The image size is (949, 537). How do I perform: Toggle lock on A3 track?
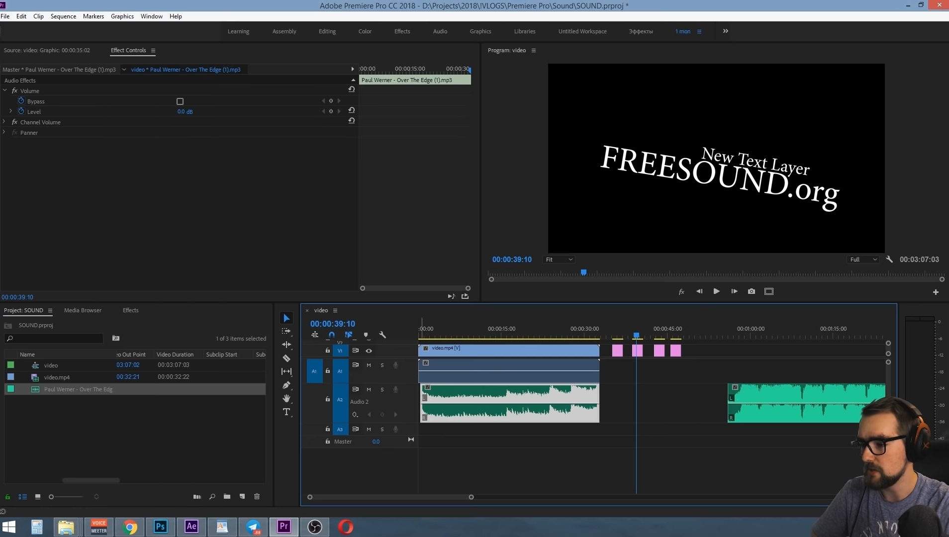click(327, 429)
